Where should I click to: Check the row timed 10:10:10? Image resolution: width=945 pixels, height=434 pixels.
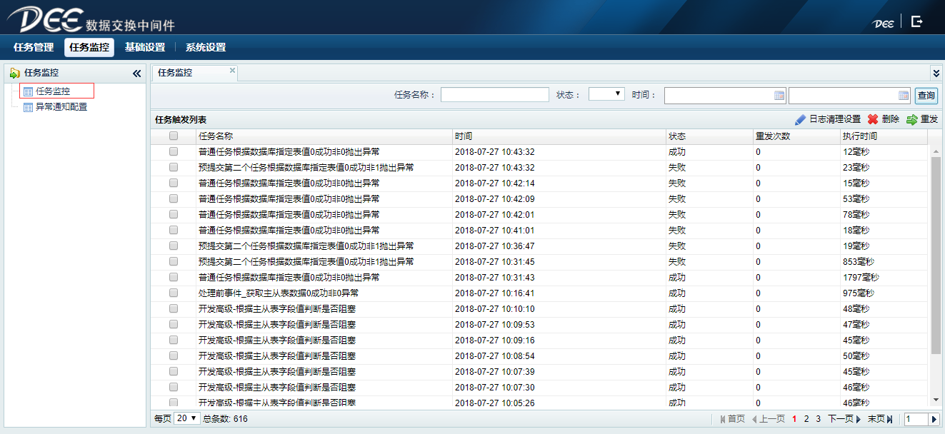click(174, 308)
